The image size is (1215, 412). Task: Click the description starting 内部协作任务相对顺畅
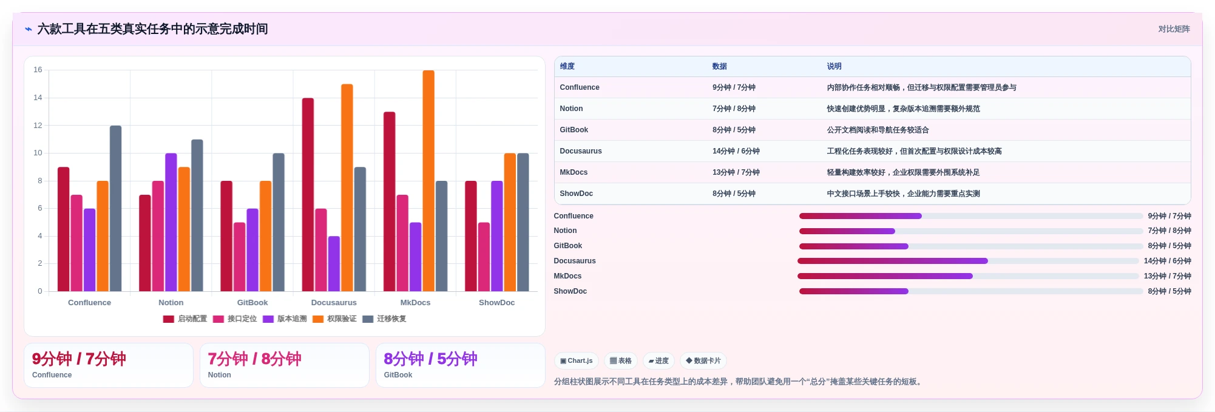click(921, 87)
